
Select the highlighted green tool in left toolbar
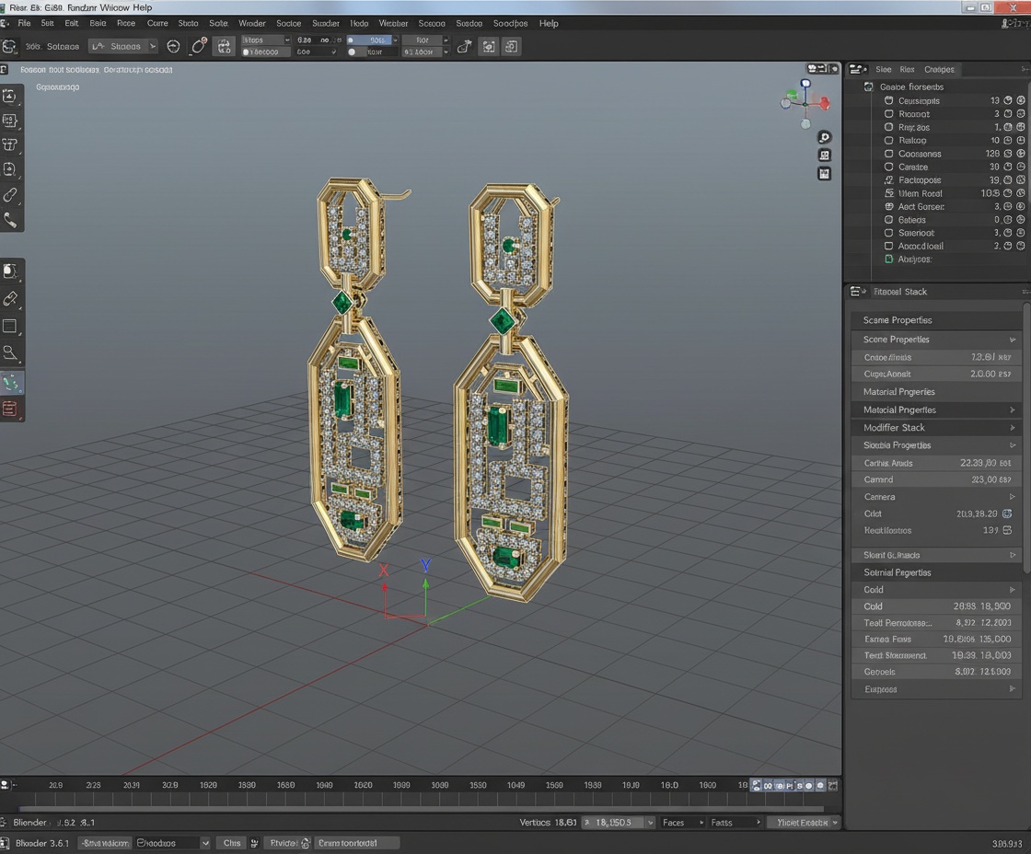tap(11, 382)
